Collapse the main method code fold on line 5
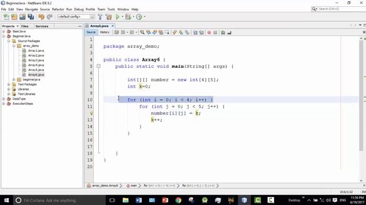The image size is (366, 205). coord(98,66)
